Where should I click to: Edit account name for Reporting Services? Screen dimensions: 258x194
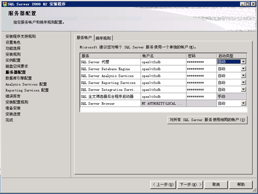click(163, 83)
